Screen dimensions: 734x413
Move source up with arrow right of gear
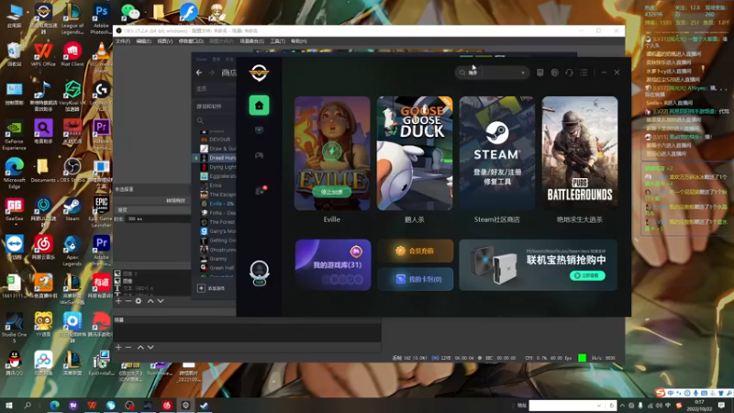click(150, 301)
